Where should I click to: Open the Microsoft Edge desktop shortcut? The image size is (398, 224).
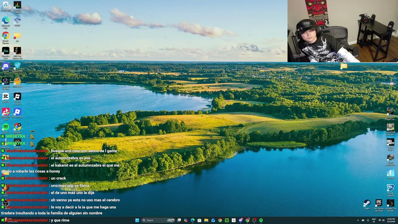(x=6, y=22)
